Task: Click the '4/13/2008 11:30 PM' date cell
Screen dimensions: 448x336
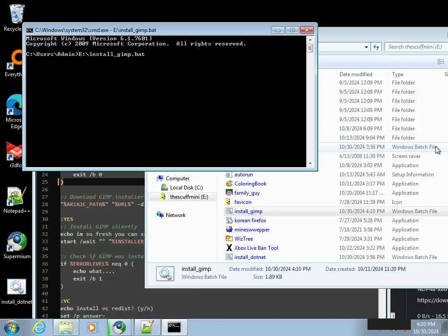Action: pyautogui.click(x=361, y=156)
